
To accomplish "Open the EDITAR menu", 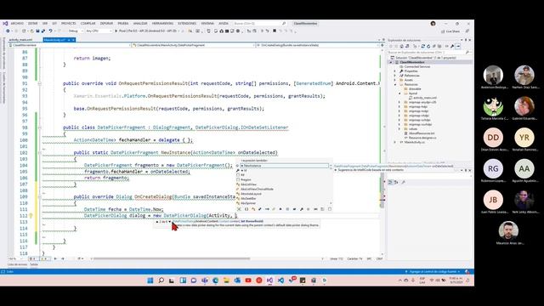I will coord(32,23).
